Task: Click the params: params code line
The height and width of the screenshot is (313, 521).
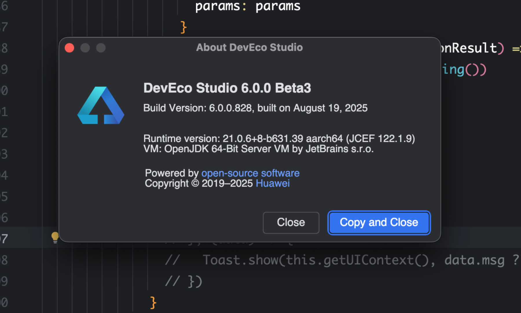Action: (247, 6)
